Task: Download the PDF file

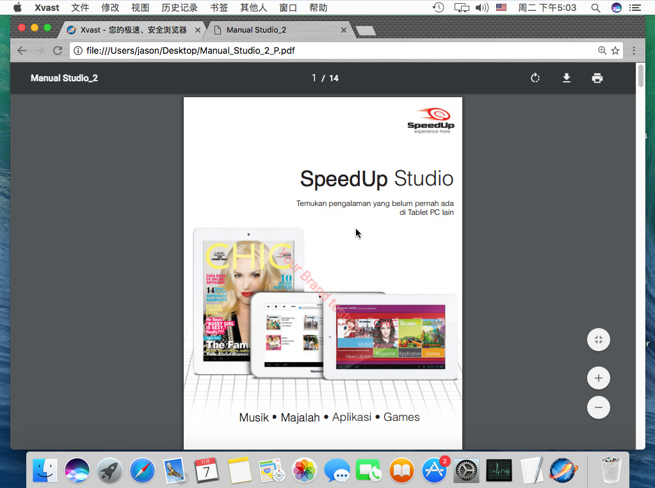Action: [566, 78]
